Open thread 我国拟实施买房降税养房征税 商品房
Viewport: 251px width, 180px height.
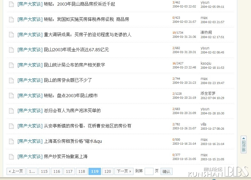[87, 19]
